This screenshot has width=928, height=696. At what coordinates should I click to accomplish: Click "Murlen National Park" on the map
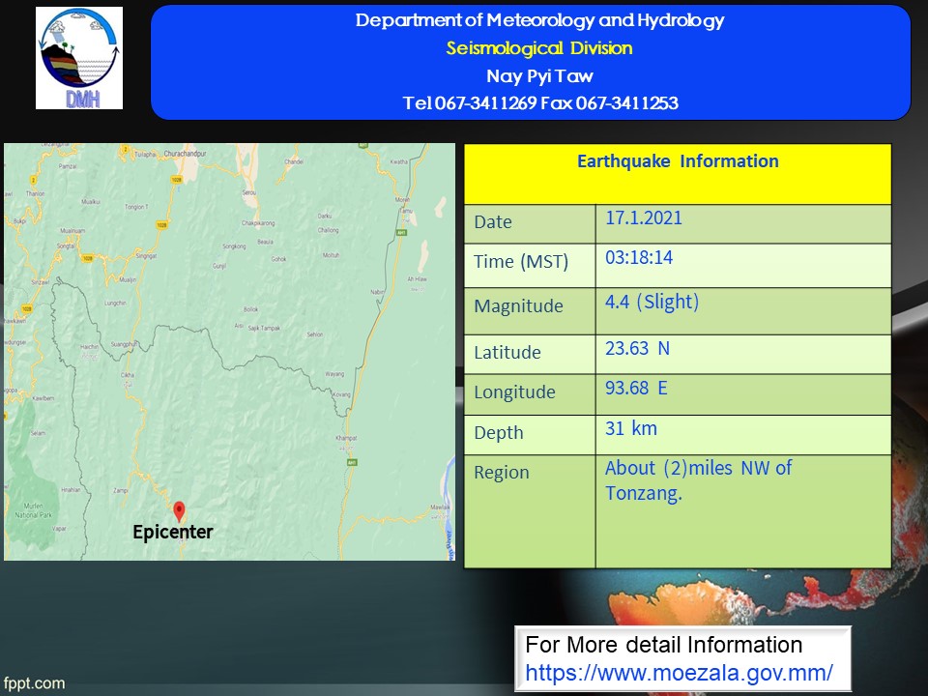33,510
